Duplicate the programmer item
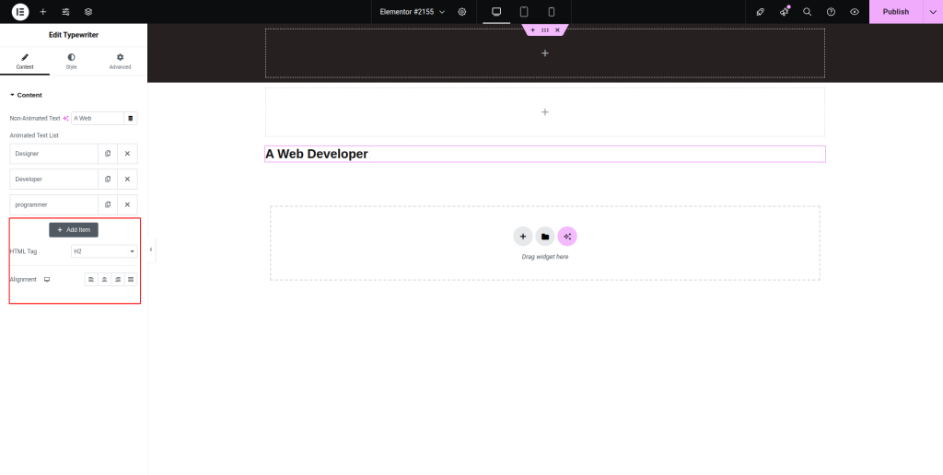The width and height of the screenshot is (943, 475). (108, 204)
